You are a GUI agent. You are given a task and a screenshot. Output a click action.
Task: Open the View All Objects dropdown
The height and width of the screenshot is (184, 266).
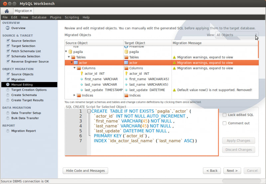[x=237, y=35]
